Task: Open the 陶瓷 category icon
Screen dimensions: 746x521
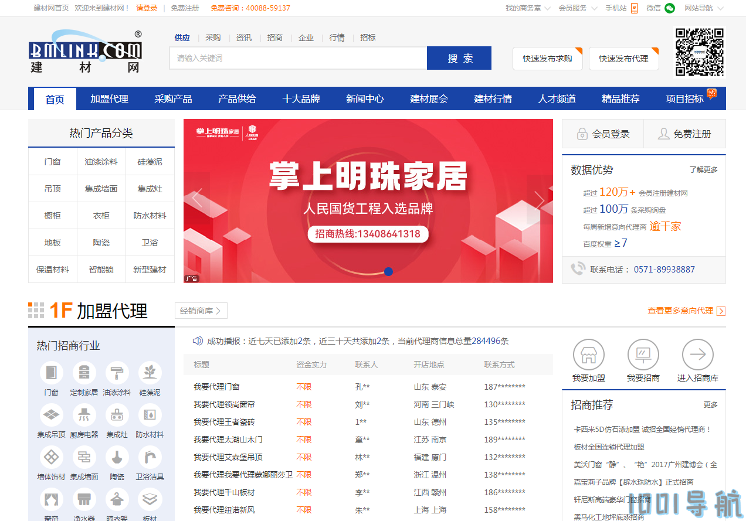Action: 117,457
